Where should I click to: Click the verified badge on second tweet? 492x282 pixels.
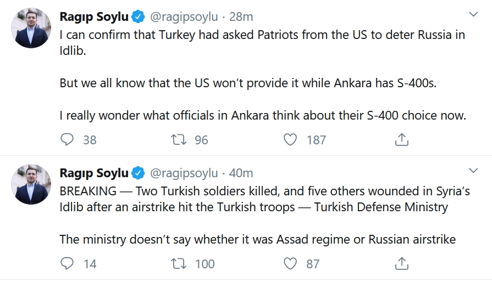coord(138,174)
